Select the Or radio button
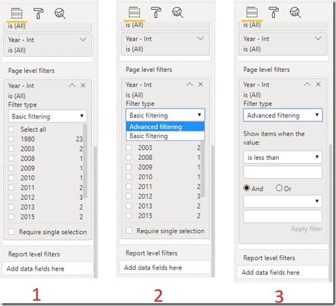Viewport: 336px width, 306px height. tap(279, 188)
